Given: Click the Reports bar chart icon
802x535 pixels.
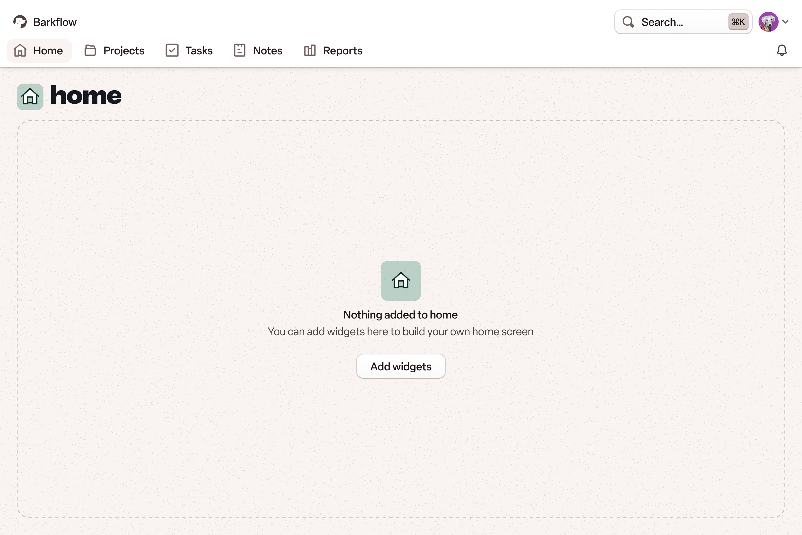Looking at the screenshot, I should click(x=310, y=50).
